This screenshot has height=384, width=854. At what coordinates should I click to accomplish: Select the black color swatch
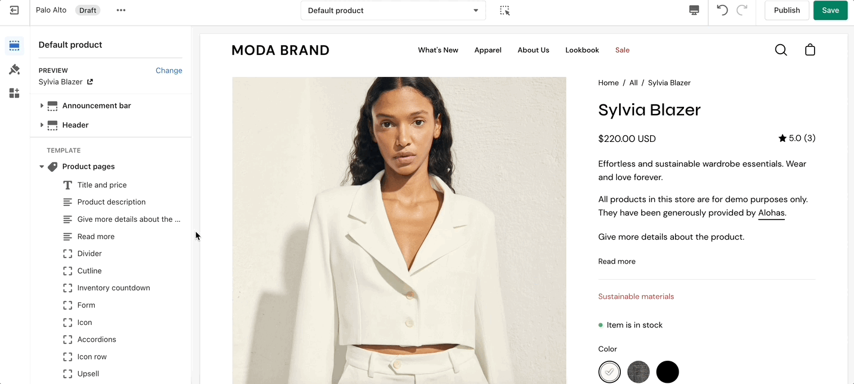coord(667,372)
